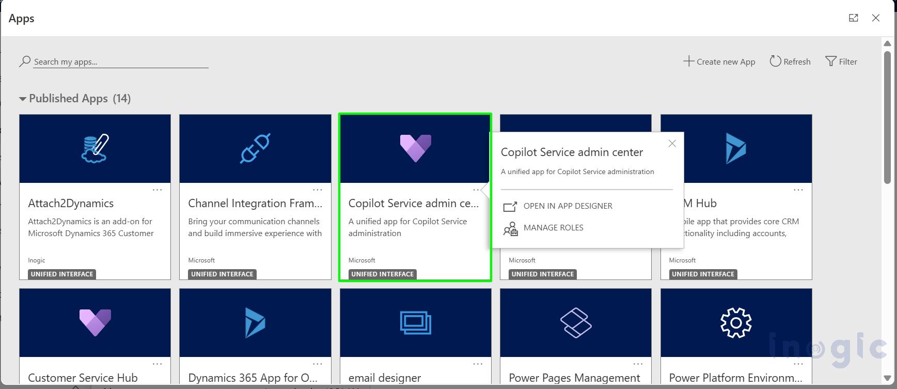Open more options for Power Pages Management
Viewport: 897px width, 389px height.
pos(638,364)
